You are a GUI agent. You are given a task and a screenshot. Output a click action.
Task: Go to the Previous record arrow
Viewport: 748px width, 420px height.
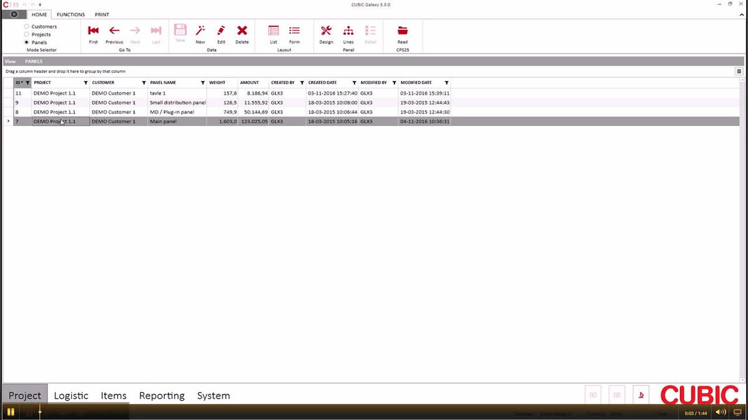[x=114, y=31]
